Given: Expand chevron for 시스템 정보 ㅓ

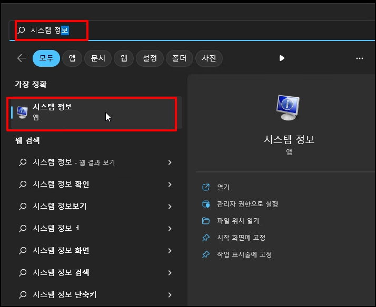Looking at the screenshot, I should (x=170, y=229).
